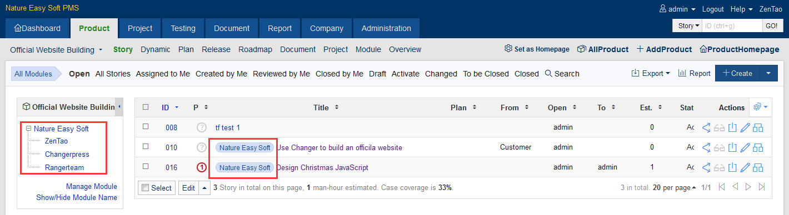The image size is (789, 215).
Task: Click the decompose subdivide icon for story 008
Action: point(758,127)
